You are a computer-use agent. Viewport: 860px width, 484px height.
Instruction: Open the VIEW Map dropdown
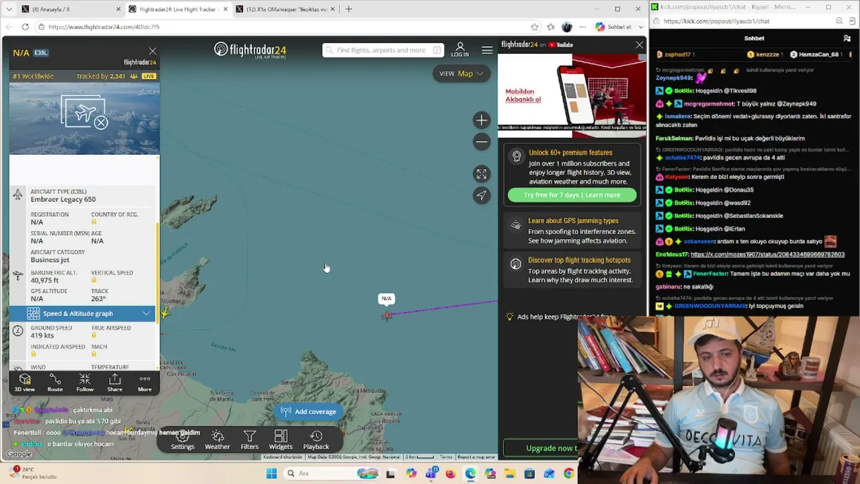tap(462, 73)
